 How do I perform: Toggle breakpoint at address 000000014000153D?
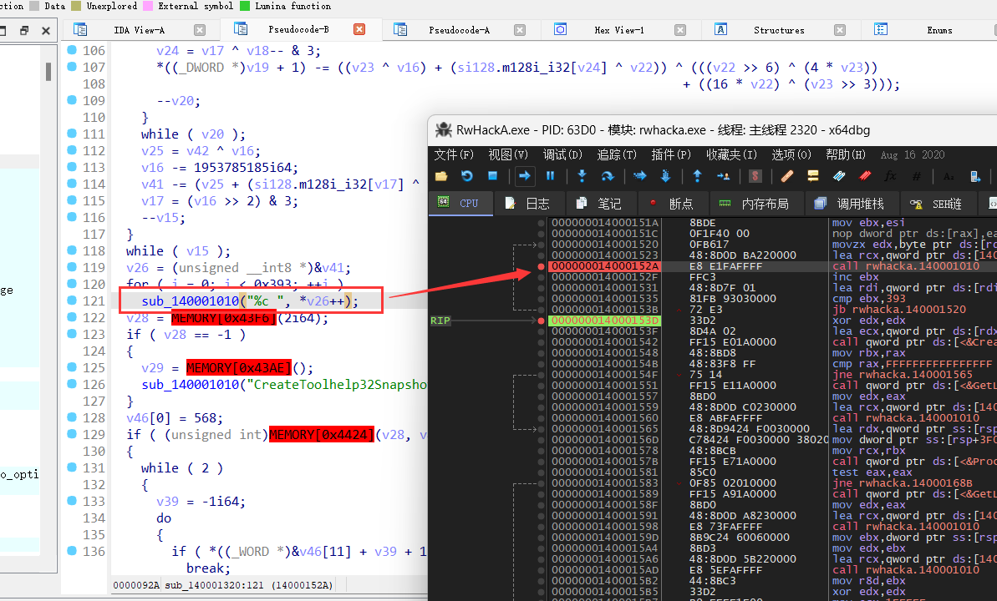pos(541,321)
